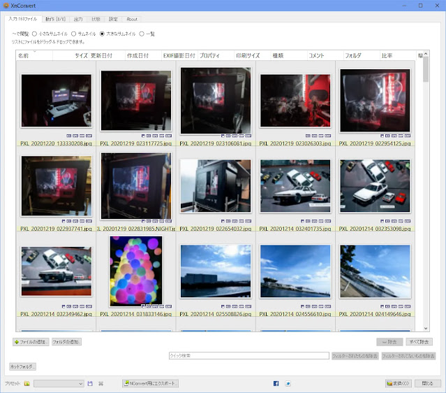This screenshot has width=446, height=393.
Task: Open the Facebook share icon
Action: point(276,384)
